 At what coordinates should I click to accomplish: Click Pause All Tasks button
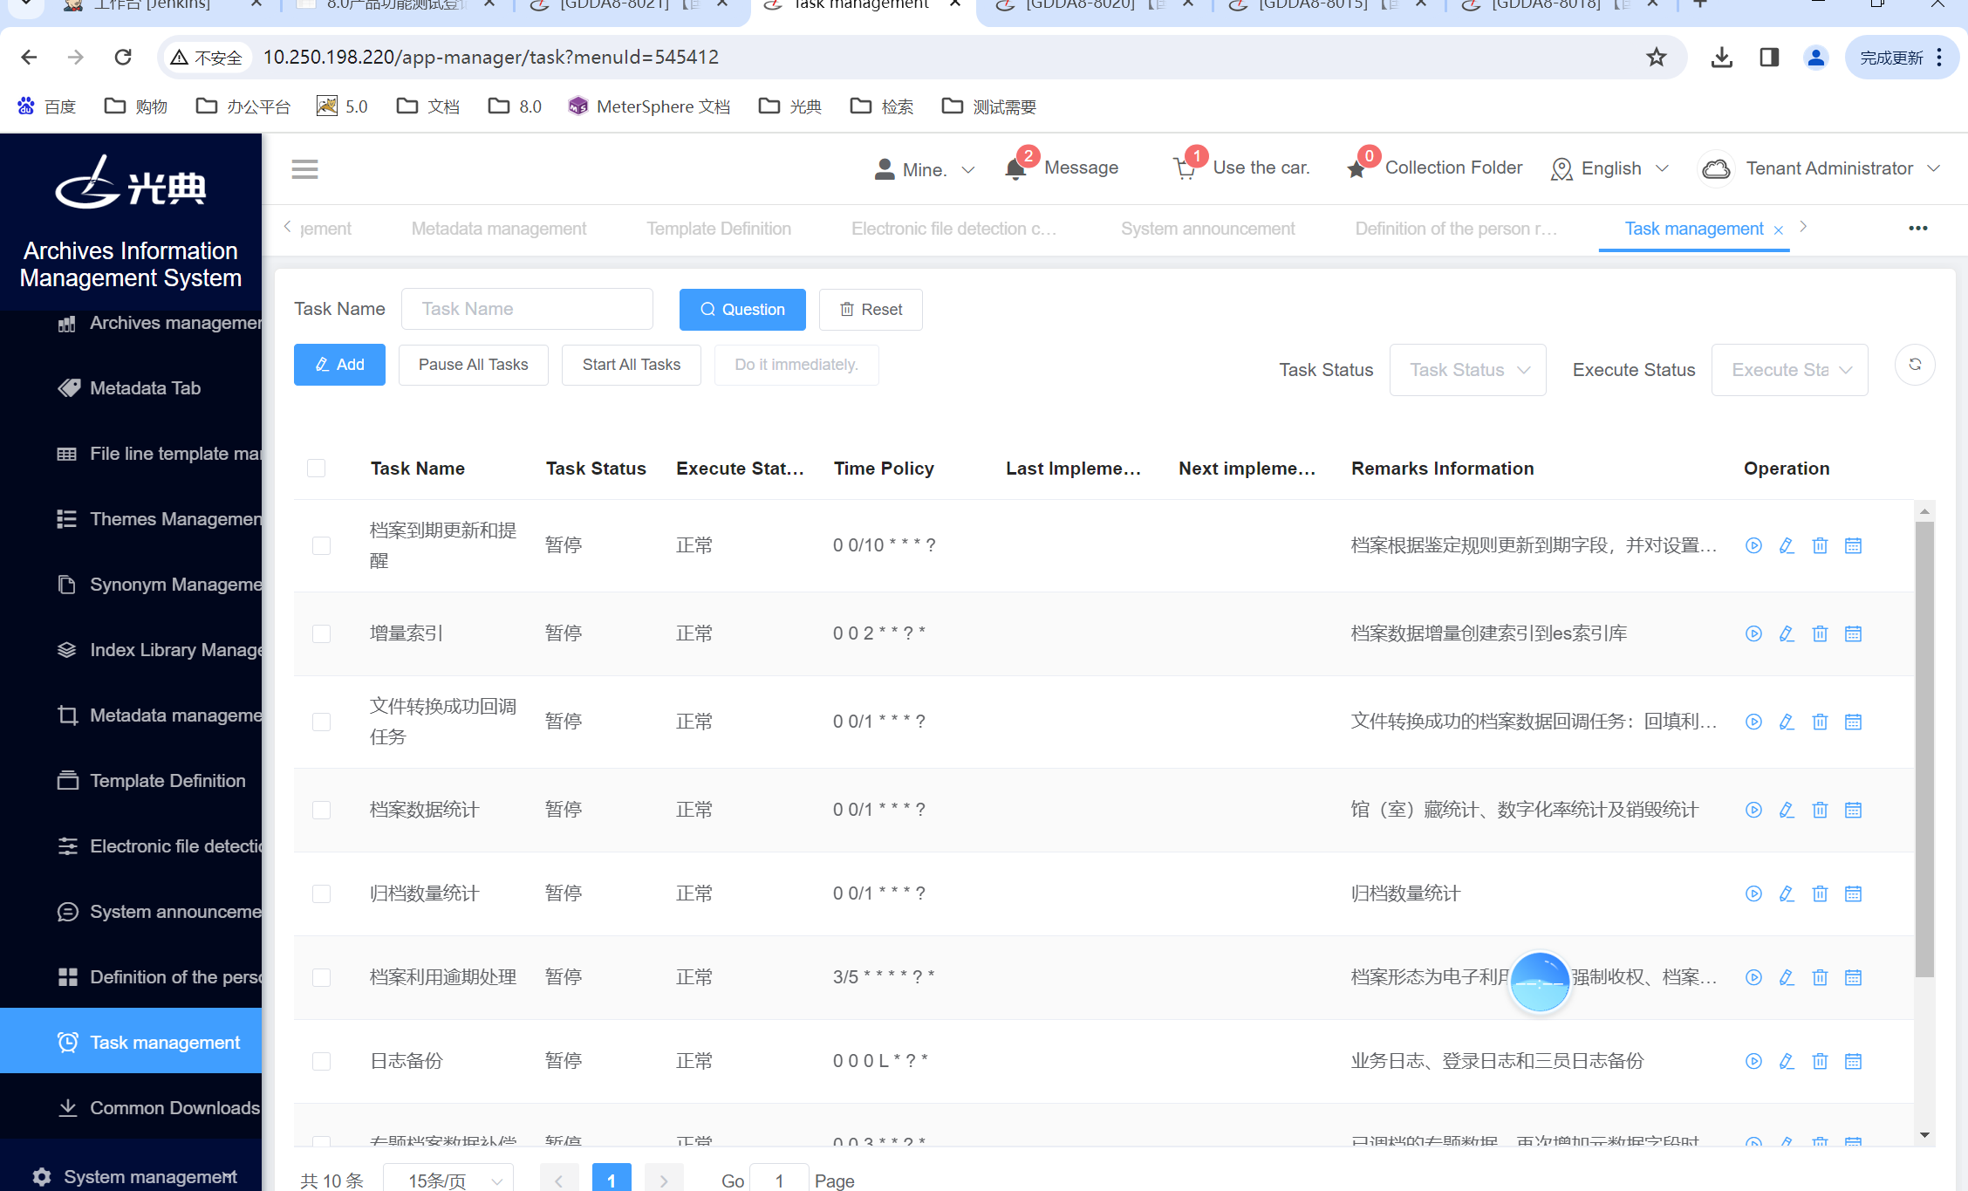pos(473,365)
